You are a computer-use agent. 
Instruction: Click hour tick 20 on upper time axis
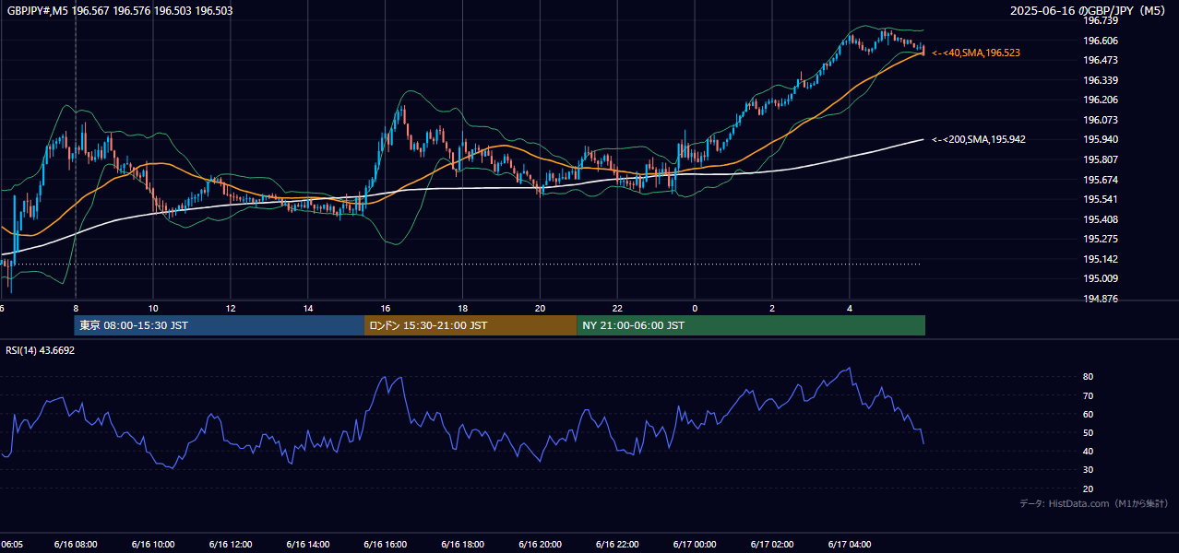click(x=541, y=308)
